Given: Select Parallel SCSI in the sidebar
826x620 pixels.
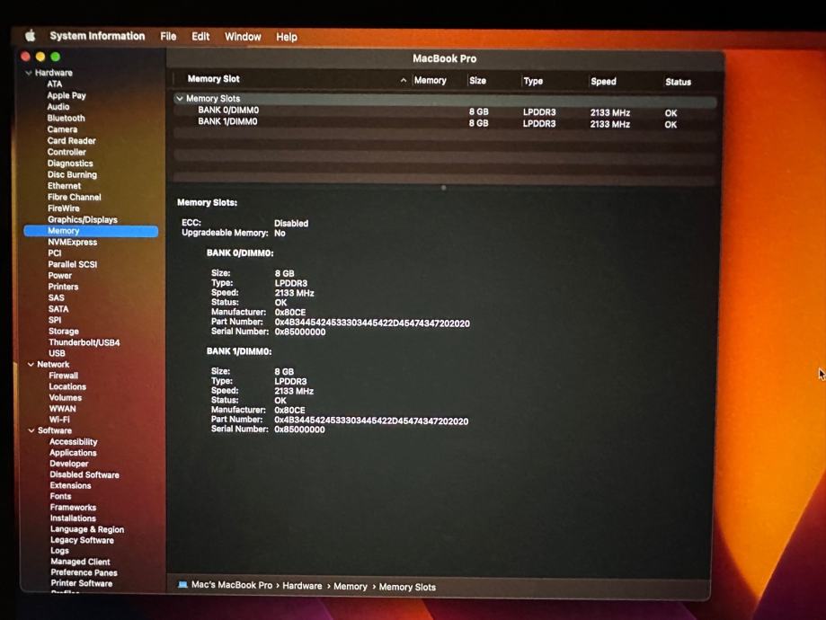Looking at the screenshot, I should pyautogui.click(x=73, y=264).
